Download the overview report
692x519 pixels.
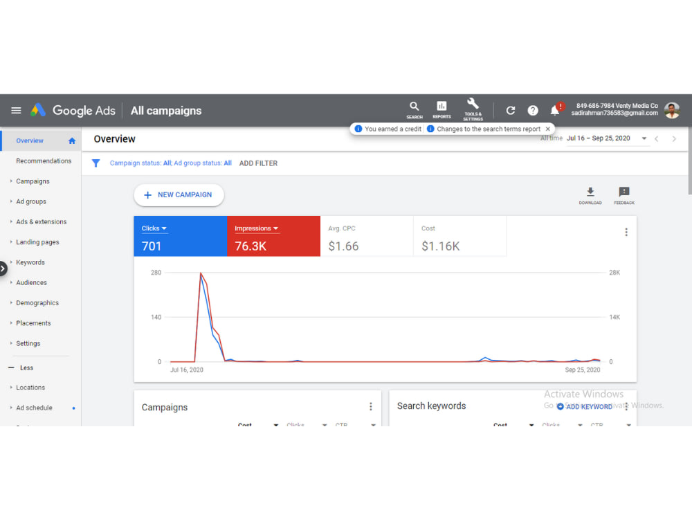point(590,196)
